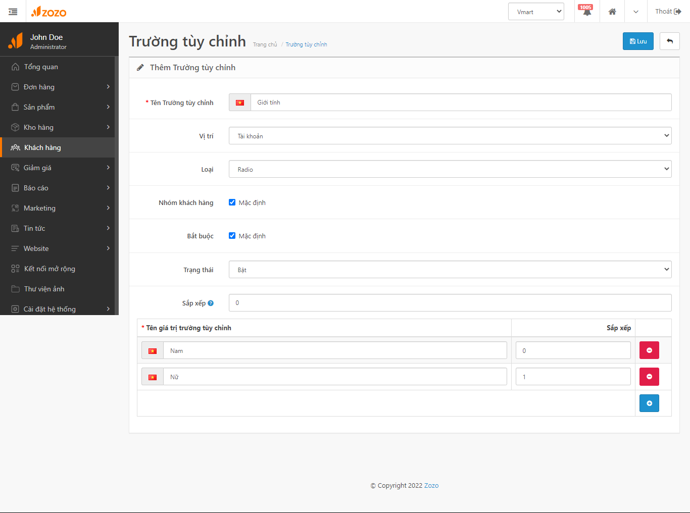The height and width of the screenshot is (513, 690).
Task: Add a new custom field value row
Action: 649,403
